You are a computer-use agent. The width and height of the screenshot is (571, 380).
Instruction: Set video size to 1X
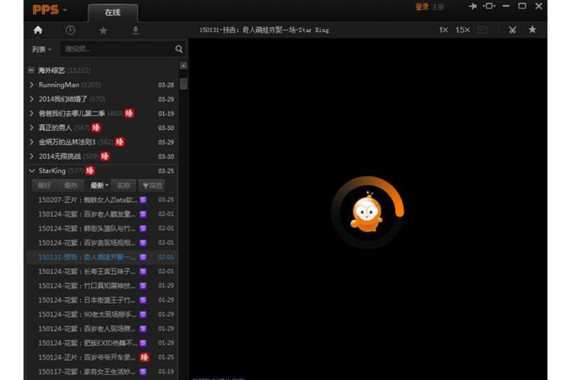(x=443, y=30)
